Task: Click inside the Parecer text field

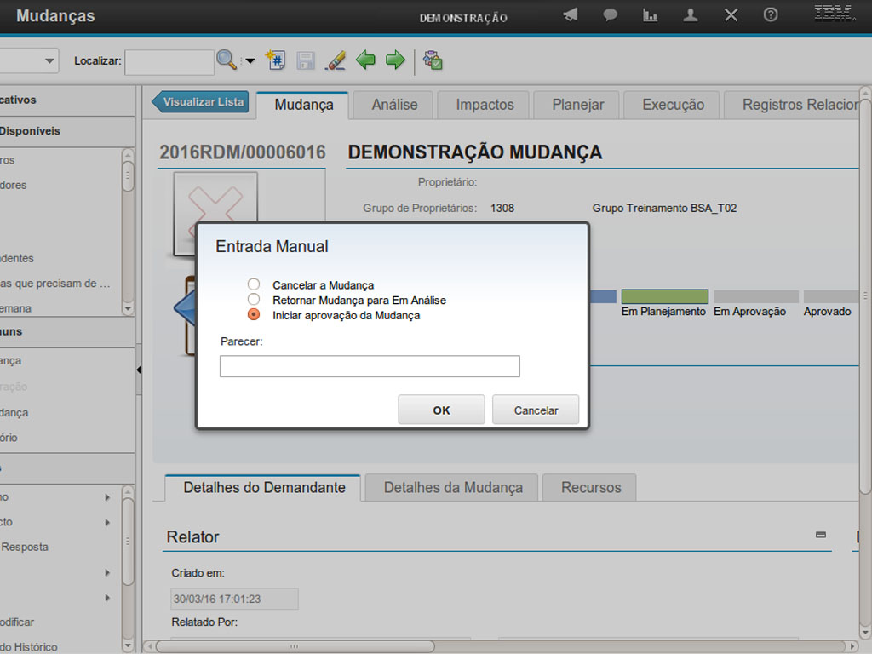Action: (370, 366)
